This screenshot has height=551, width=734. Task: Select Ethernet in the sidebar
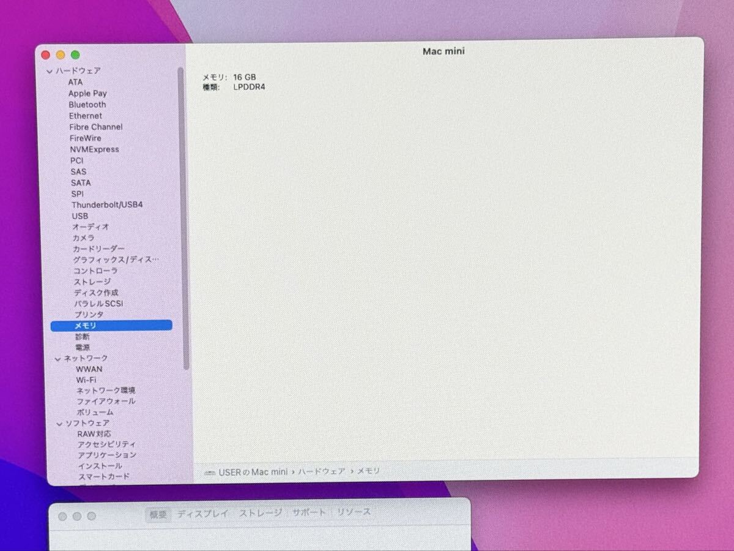[86, 116]
